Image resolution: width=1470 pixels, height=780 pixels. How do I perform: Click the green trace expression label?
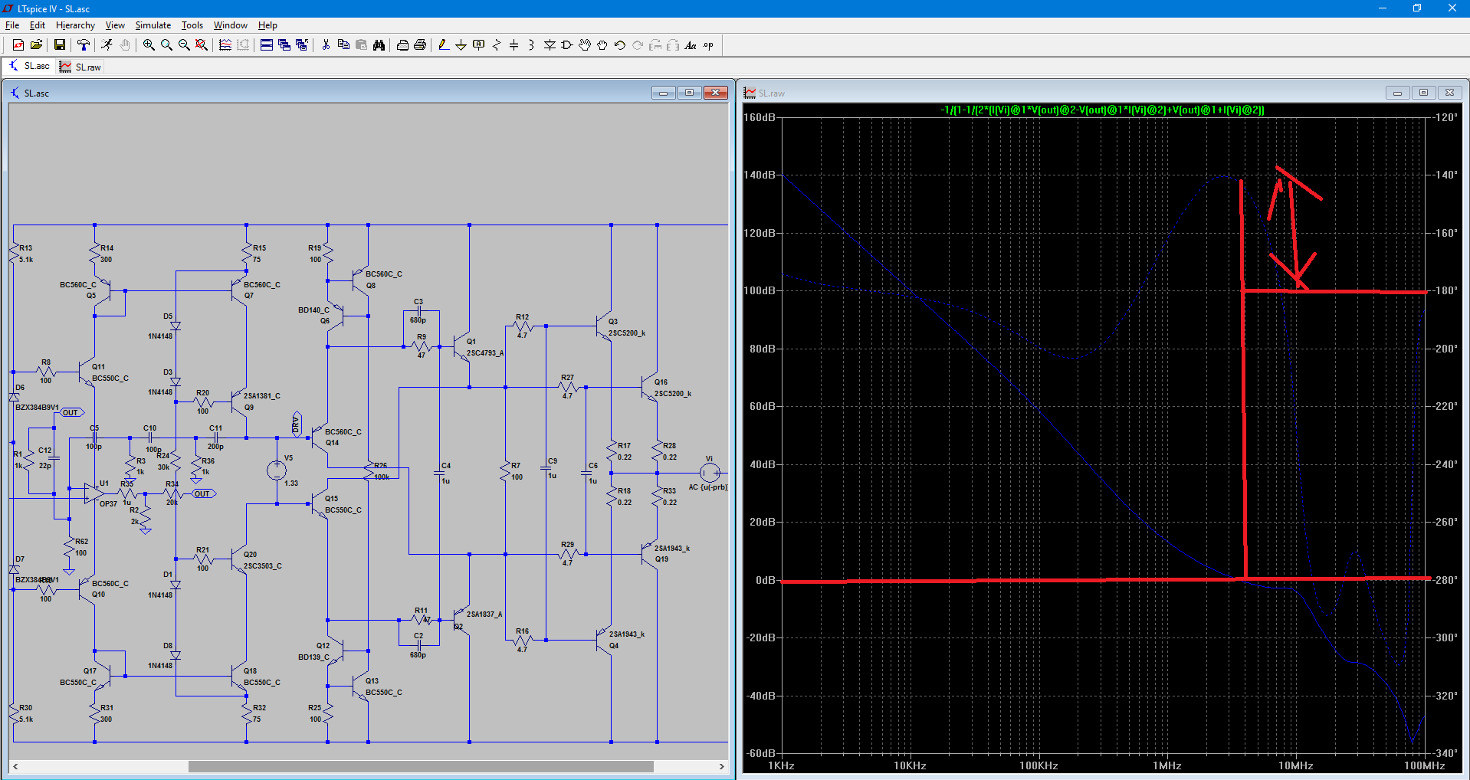click(x=1102, y=110)
